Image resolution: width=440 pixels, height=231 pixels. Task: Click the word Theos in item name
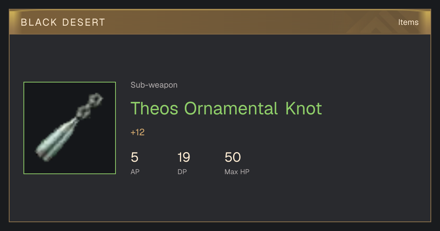(x=154, y=108)
